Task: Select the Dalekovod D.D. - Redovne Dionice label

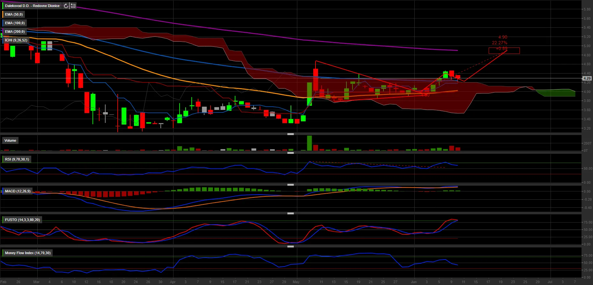Action: 32,6
